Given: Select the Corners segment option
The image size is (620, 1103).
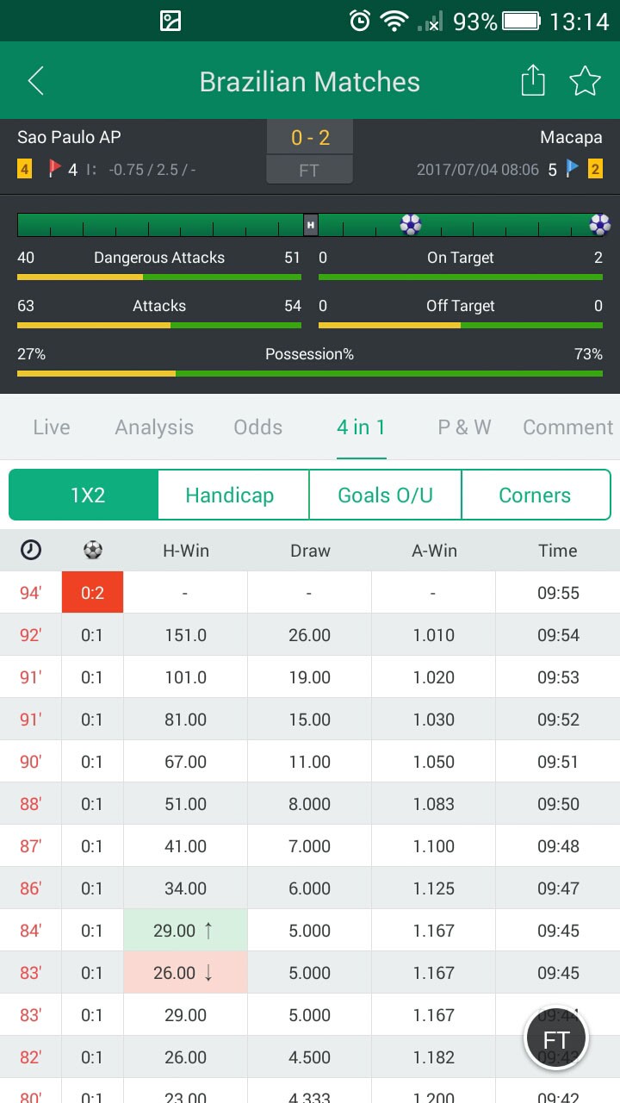Looking at the screenshot, I should [x=535, y=495].
